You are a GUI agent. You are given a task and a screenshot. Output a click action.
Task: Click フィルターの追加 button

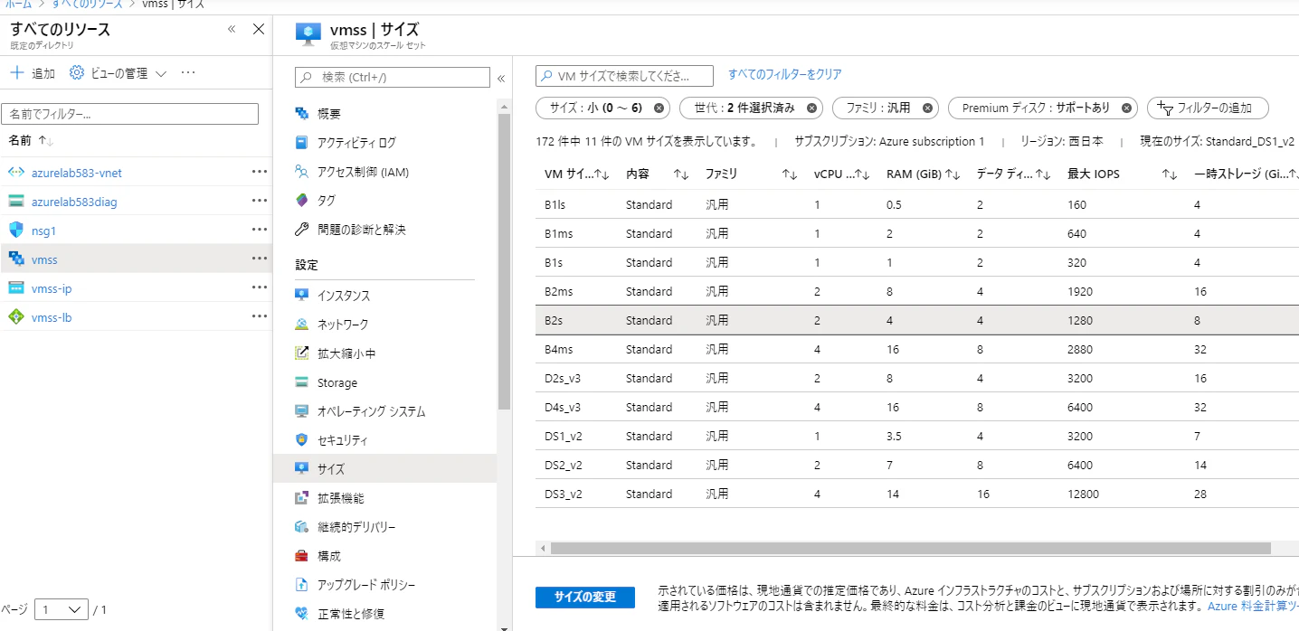1208,108
